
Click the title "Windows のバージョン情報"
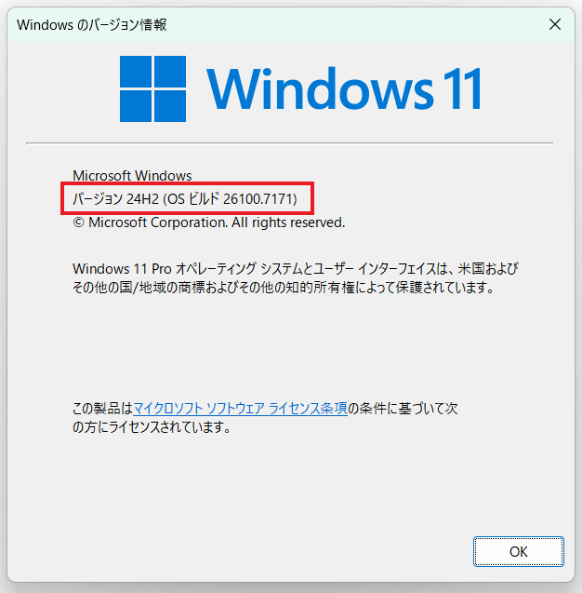point(92,25)
